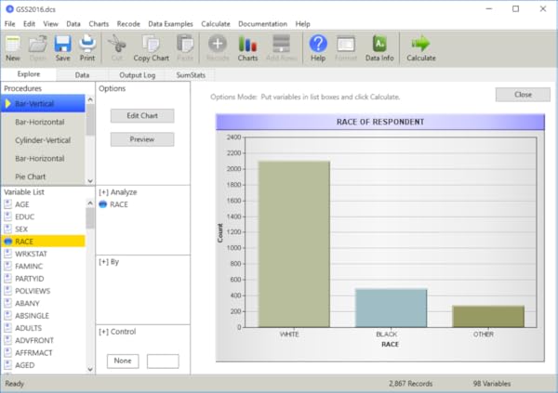The height and width of the screenshot is (393, 558).
Task: Click the ABANY variable icon
Action: coord(7,304)
